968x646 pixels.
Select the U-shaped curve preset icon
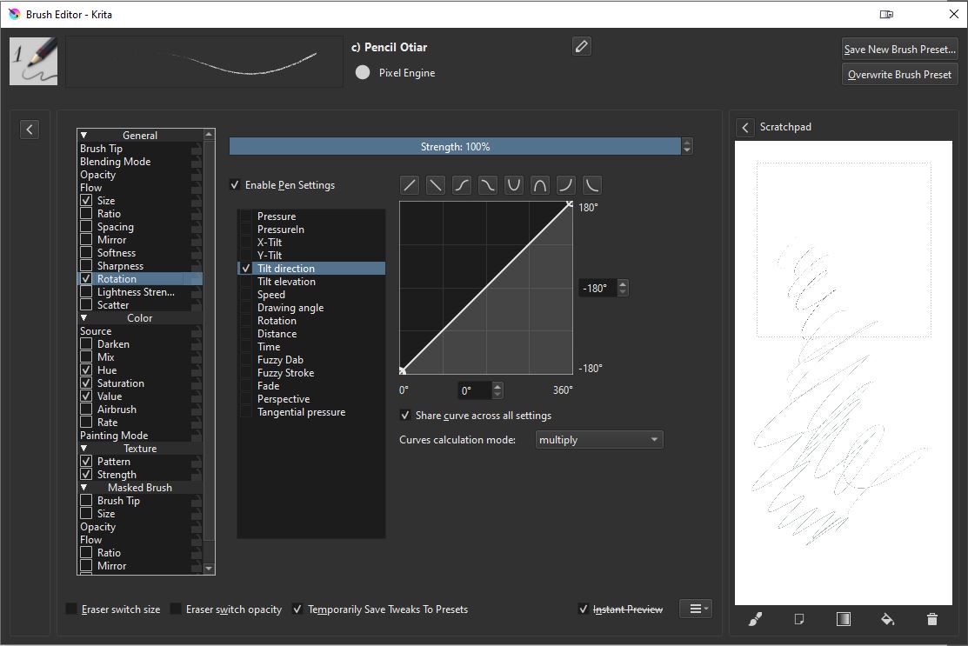point(514,185)
